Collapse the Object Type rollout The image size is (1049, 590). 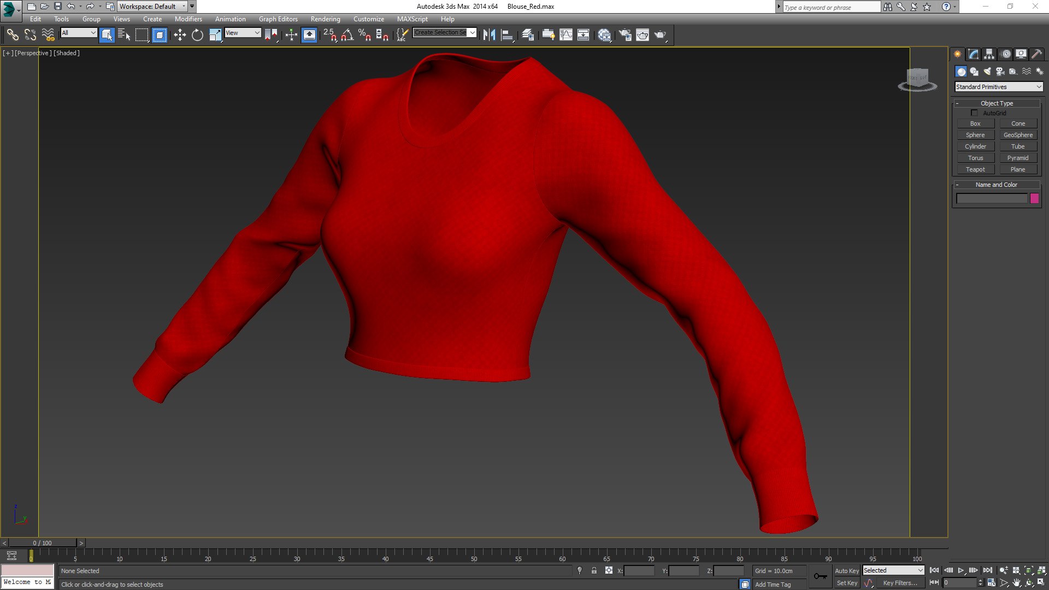click(x=997, y=103)
